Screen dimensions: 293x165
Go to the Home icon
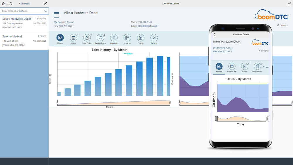(4, 4)
